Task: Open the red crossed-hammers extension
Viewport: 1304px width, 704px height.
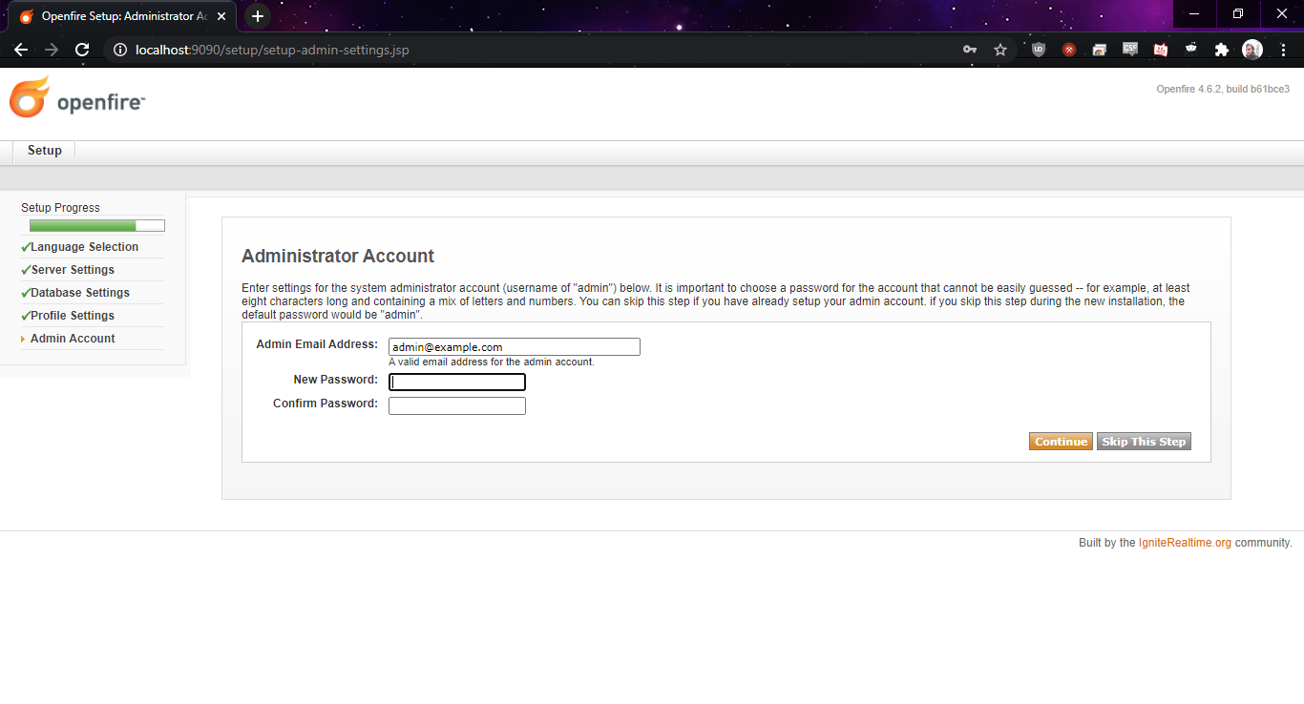Action: coord(1069,50)
